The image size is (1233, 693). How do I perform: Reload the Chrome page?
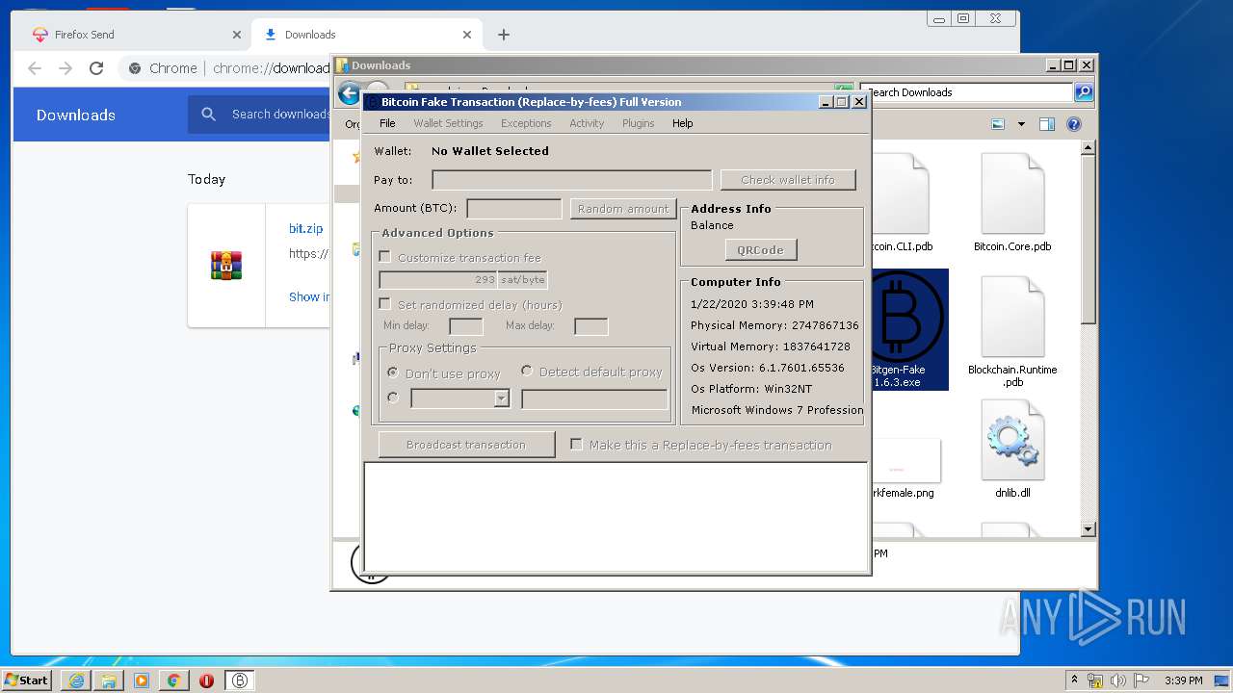(x=96, y=68)
